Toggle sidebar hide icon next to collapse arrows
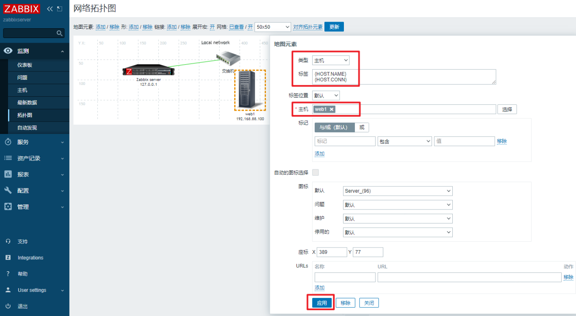Screen dimensions: 576x316 pos(59,8)
